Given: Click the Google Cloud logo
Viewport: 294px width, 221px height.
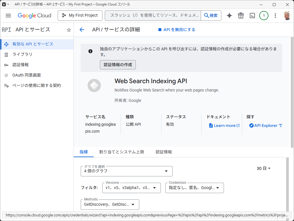Looking at the screenshot, I should [x=34, y=16].
